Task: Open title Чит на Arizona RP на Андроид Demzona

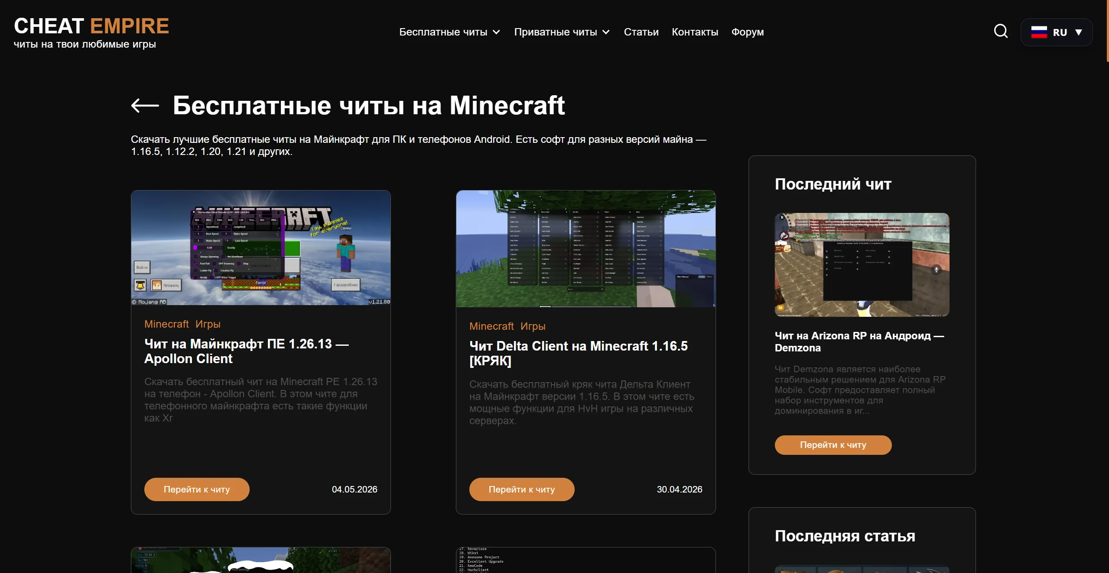Action: [x=859, y=341]
